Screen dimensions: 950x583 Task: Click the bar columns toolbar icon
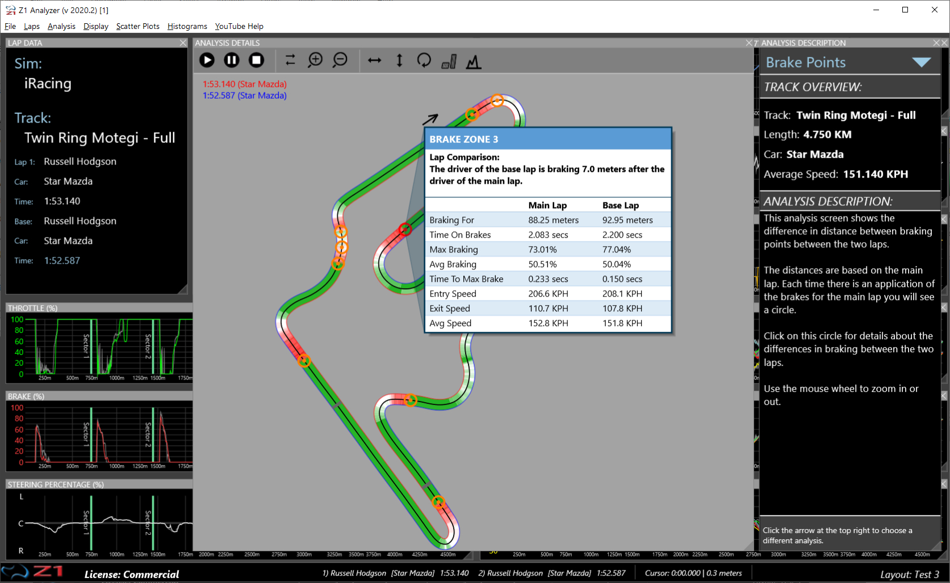coord(449,61)
